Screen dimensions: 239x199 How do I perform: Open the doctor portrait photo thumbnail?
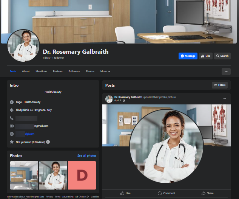[53, 175]
